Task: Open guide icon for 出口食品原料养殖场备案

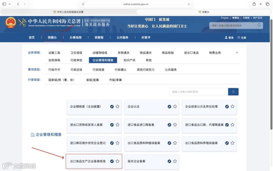Action: 227,143
